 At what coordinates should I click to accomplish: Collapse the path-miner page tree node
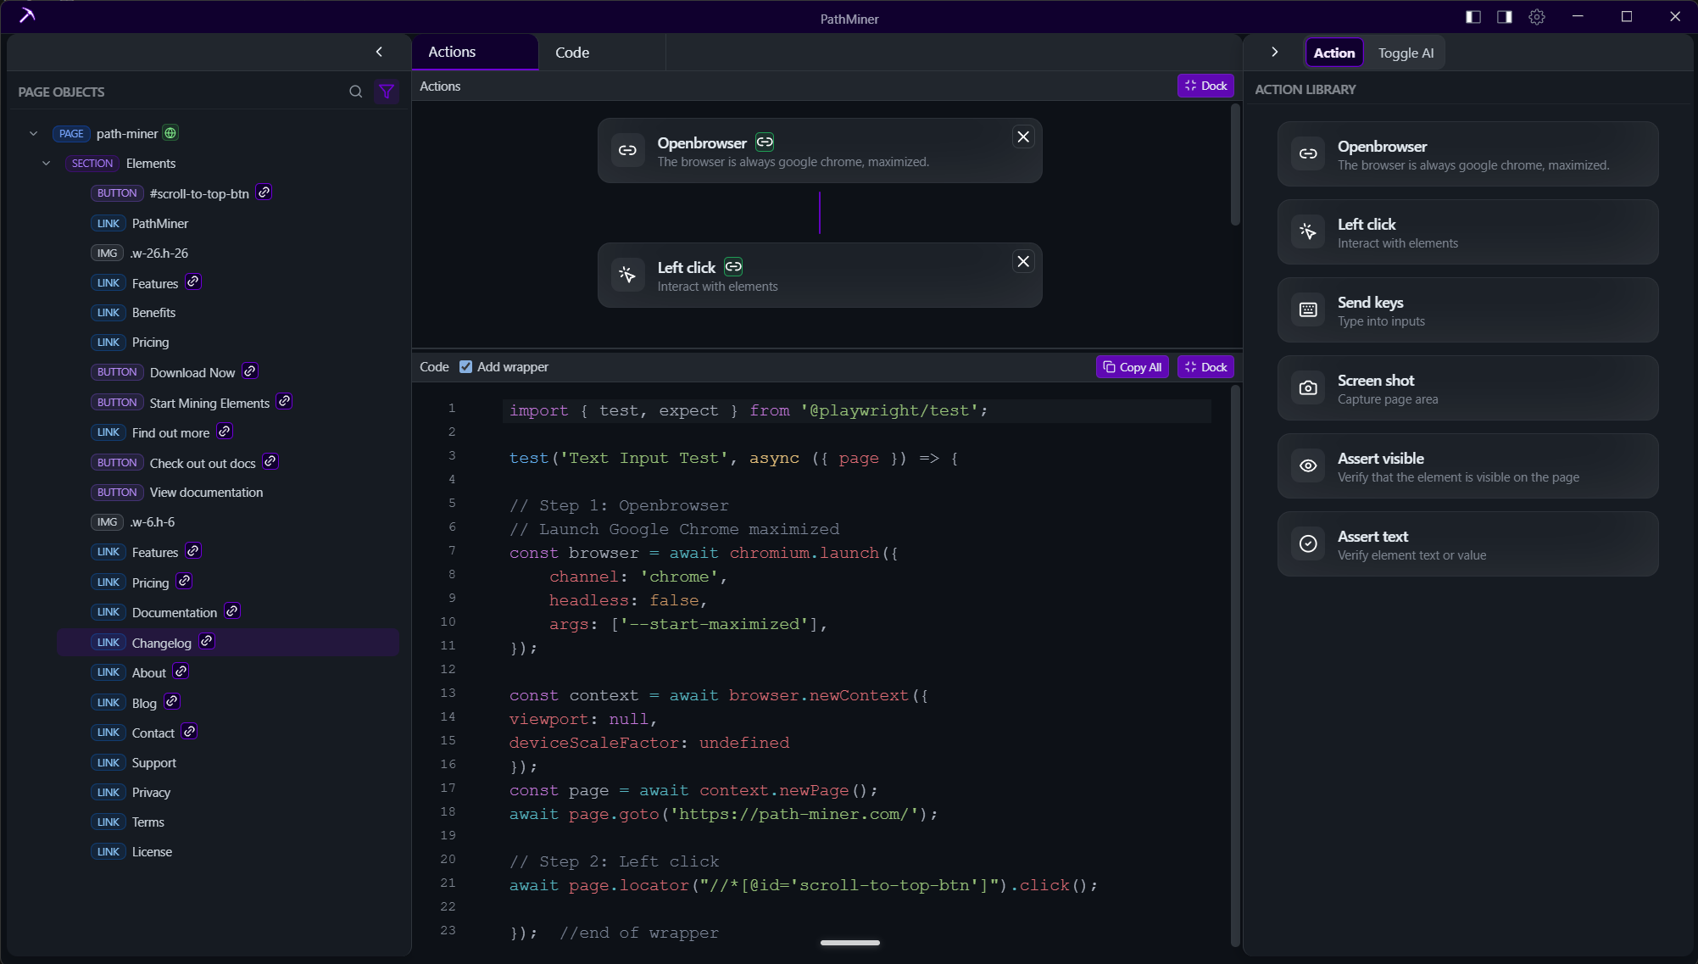coord(33,133)
